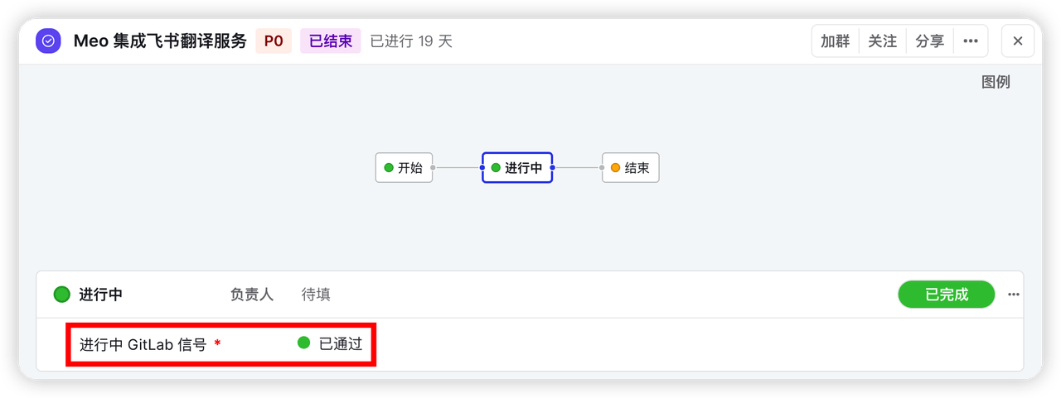Viewport: 1061px width, 398px height.
Task: Close the work item detail panel
Action: (1018, 41)
